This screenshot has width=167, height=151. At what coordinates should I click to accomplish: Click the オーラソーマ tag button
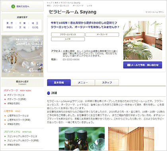[102, 35]
